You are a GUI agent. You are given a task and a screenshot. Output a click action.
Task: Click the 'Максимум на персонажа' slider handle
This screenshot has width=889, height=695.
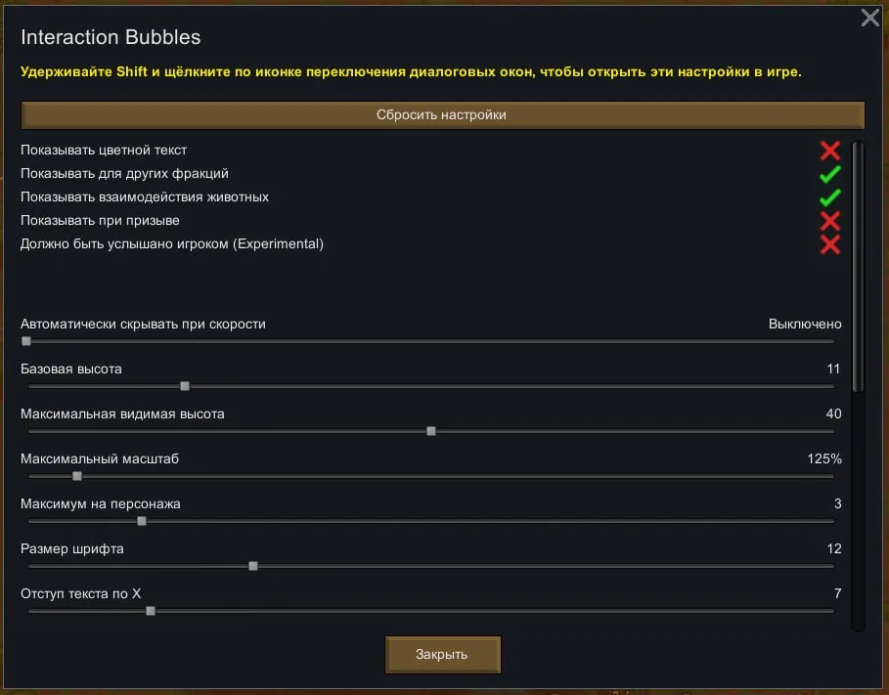[142, 521]
